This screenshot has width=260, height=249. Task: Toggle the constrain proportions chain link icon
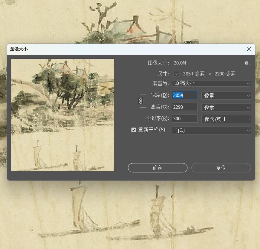tap(141, 101)
